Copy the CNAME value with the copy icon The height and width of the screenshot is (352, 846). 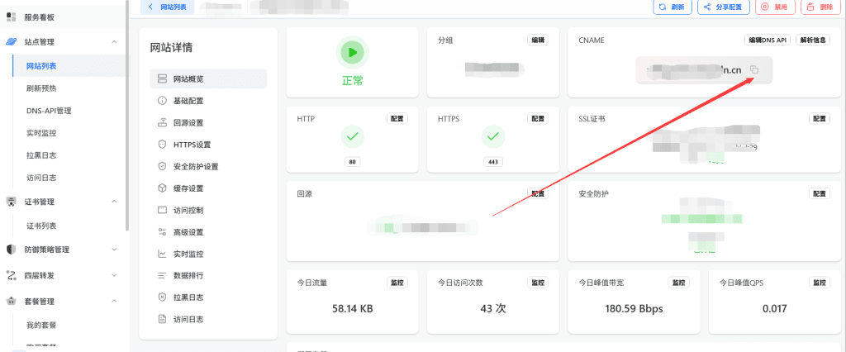pos(755,70)
